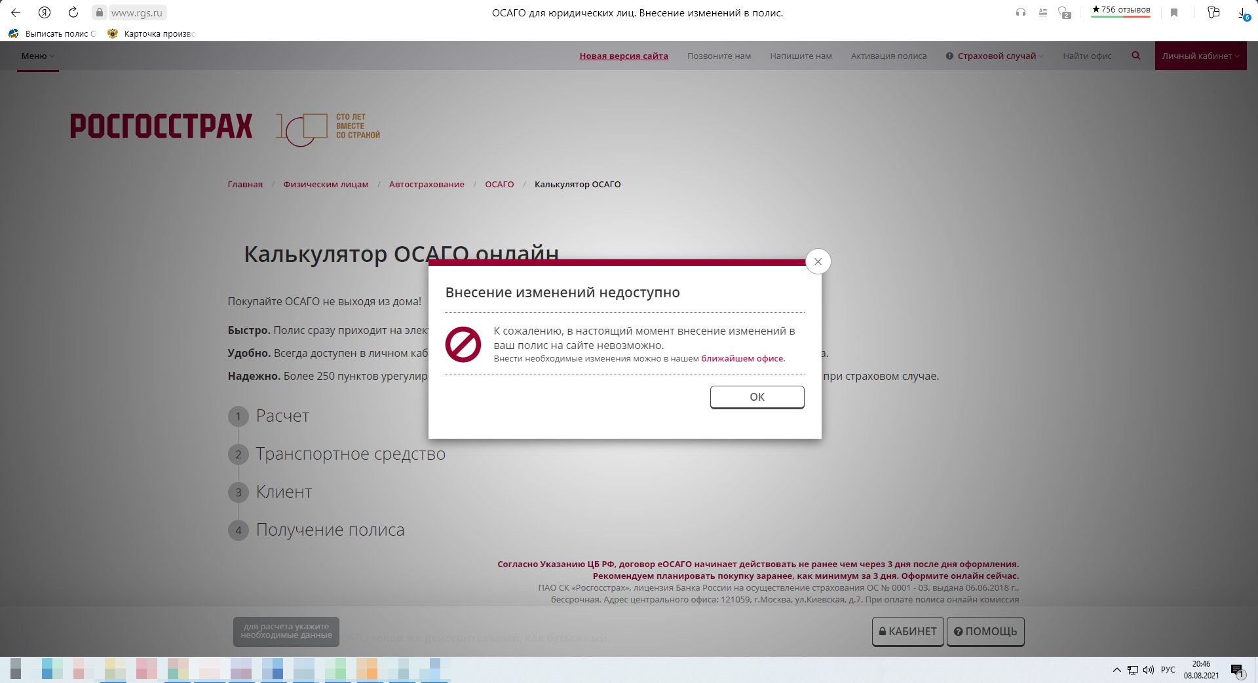Screen dimensions: 1258x683
Task: Click the site search magnifier icon
Action: (1135, 56)
